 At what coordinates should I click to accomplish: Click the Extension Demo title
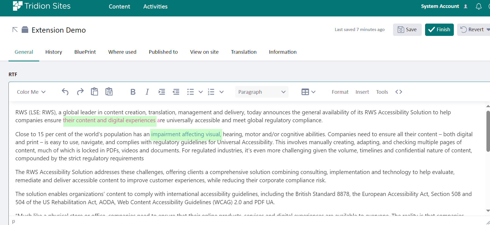[x=59, y=30]
